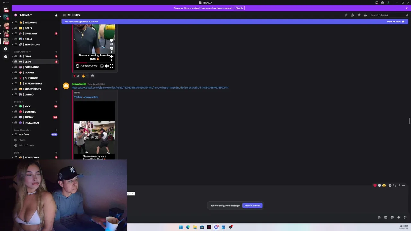
Task: Click ponywrxclips username
Action: [79, 84]
